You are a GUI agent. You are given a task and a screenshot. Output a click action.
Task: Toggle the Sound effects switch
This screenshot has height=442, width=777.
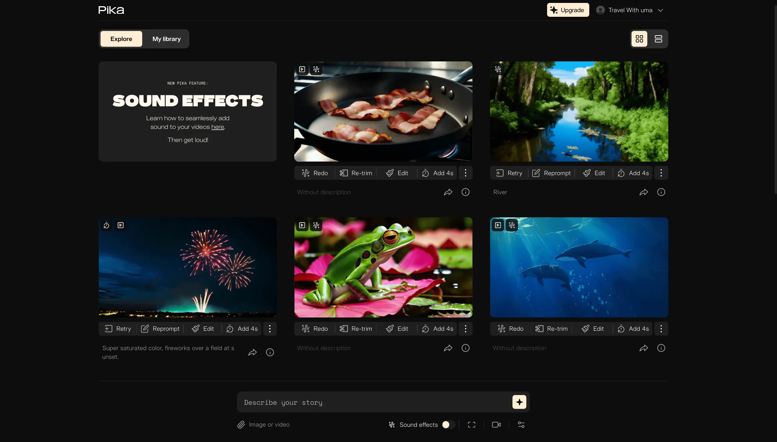[448, 425]
